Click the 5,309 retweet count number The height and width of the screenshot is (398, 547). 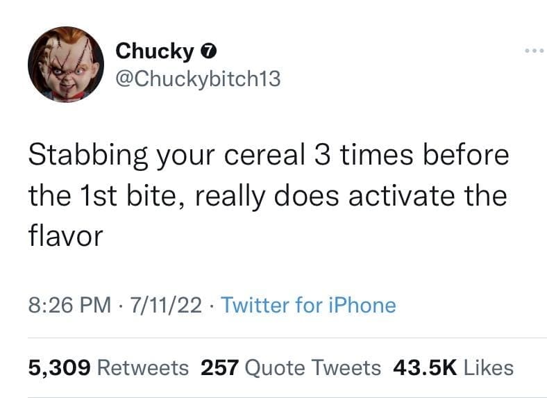(x=59, y=367)
